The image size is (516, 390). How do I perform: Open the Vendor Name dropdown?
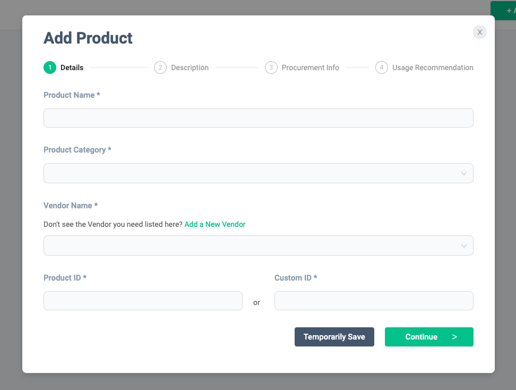click(x=259, y=245)
